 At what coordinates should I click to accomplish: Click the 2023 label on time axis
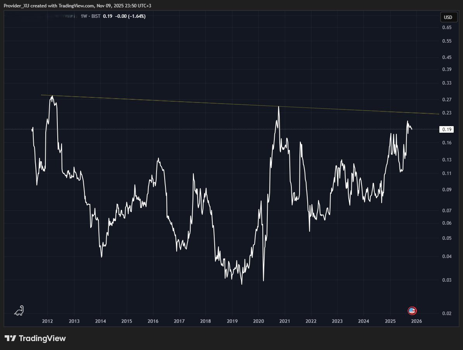pyautogui.click(x=337, y=321)
